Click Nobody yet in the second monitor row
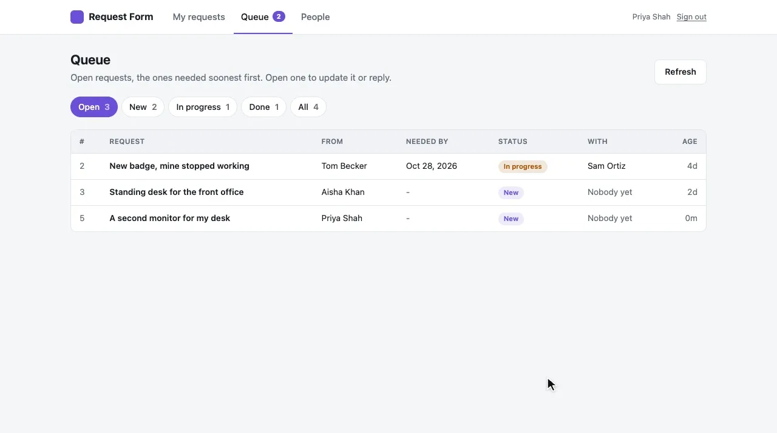 [609, 218]
